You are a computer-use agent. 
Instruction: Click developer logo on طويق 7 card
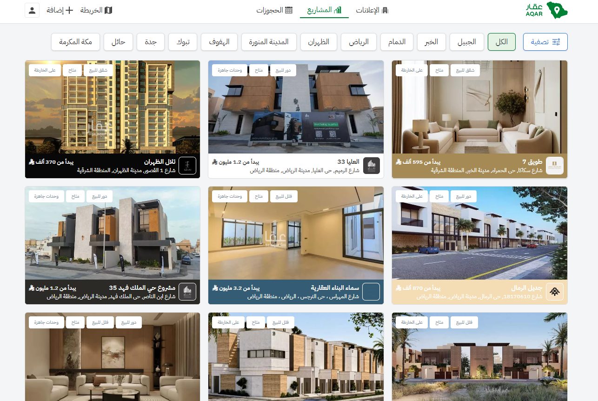pos(555,166)
